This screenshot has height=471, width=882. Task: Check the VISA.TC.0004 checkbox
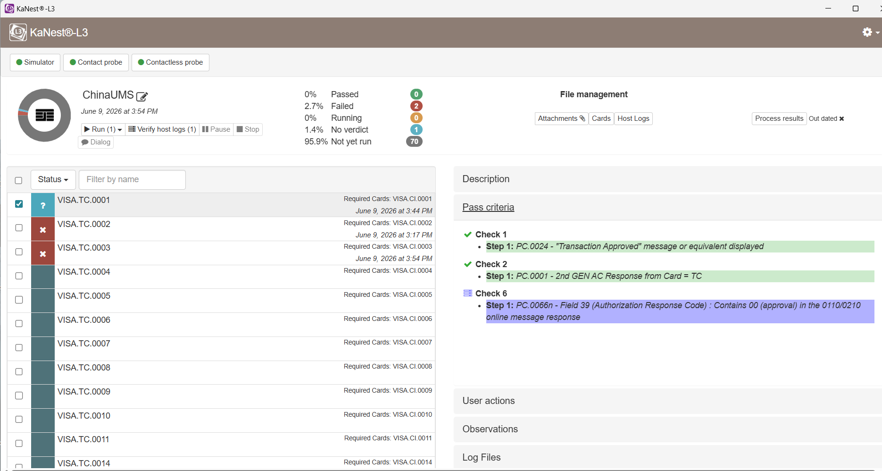click(19, 276)
